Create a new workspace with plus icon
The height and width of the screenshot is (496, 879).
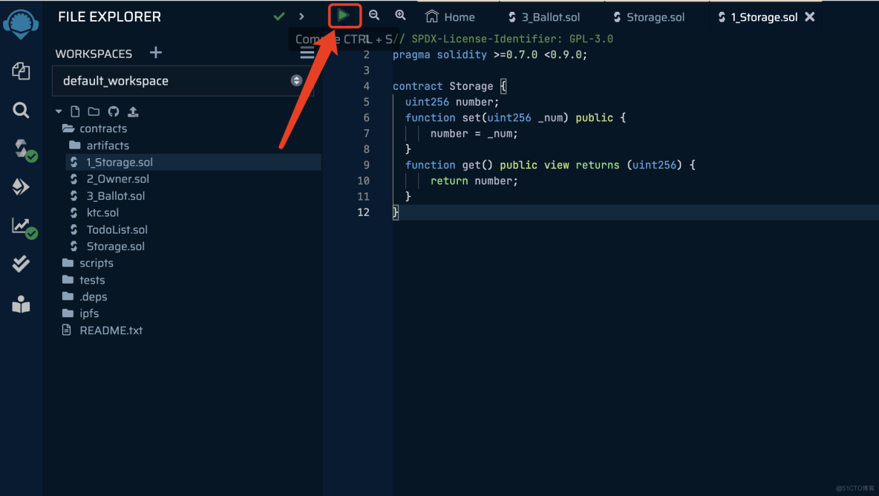pos(156,53)
